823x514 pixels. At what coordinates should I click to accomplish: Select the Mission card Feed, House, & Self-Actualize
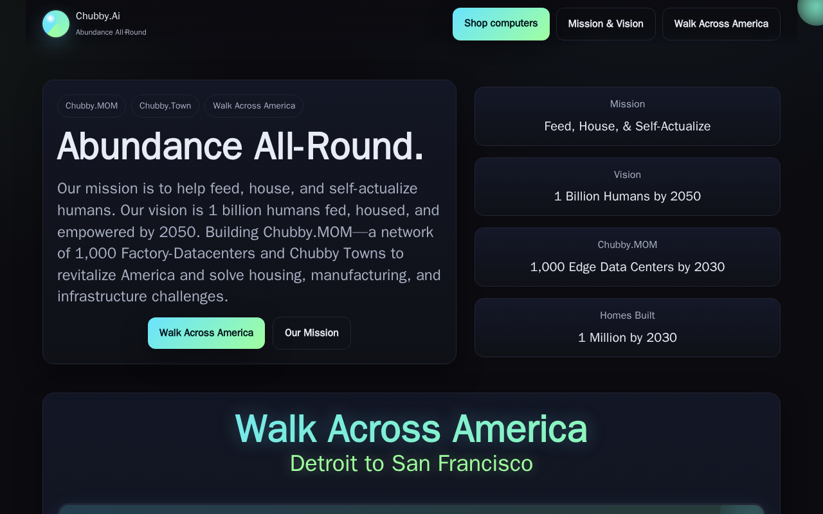628,116
